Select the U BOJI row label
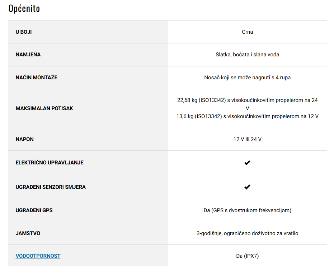The height and width of the screenshot is (266, 334). 24,32
